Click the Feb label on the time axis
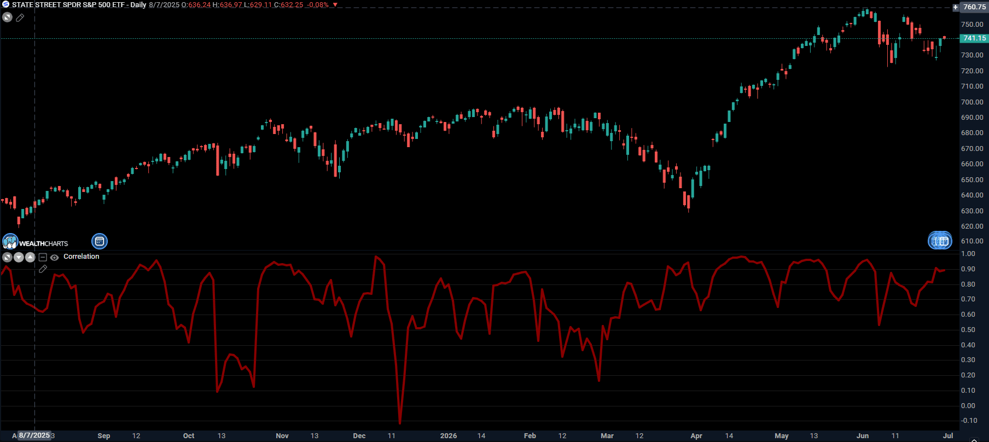Screen dimensions: 989x442 pyautogui.click(x=530, y=436)
